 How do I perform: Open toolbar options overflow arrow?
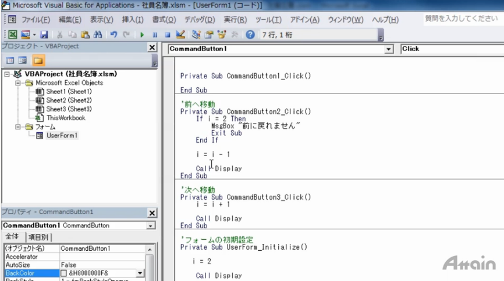click(381, 35)
